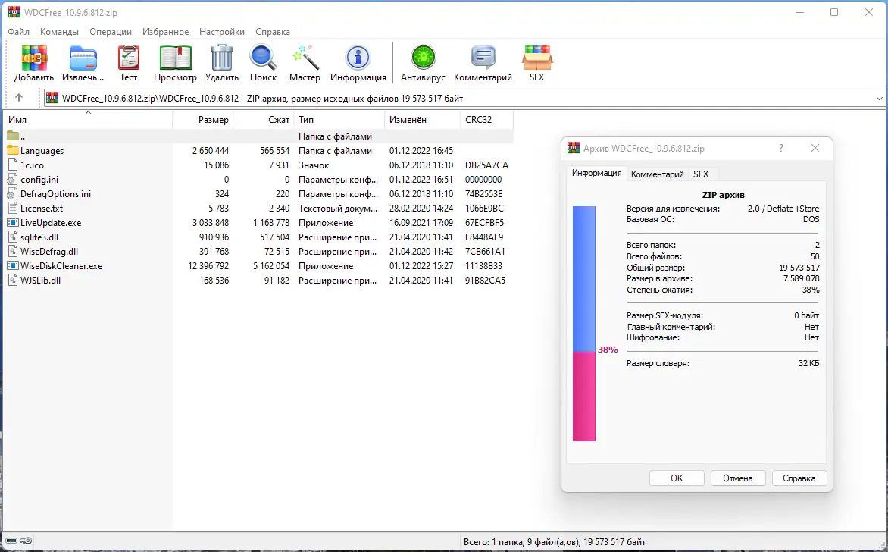Expand the address bar path dropdown
Image resolution: width=888 pixels, height=552 pixels.
pos(878,98)
